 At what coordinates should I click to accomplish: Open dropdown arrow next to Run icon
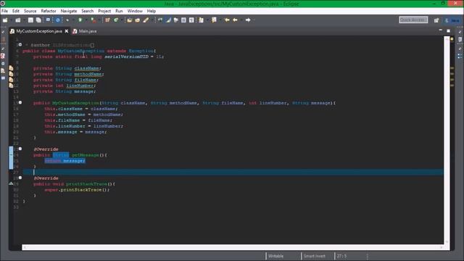(x=86, y=20)
